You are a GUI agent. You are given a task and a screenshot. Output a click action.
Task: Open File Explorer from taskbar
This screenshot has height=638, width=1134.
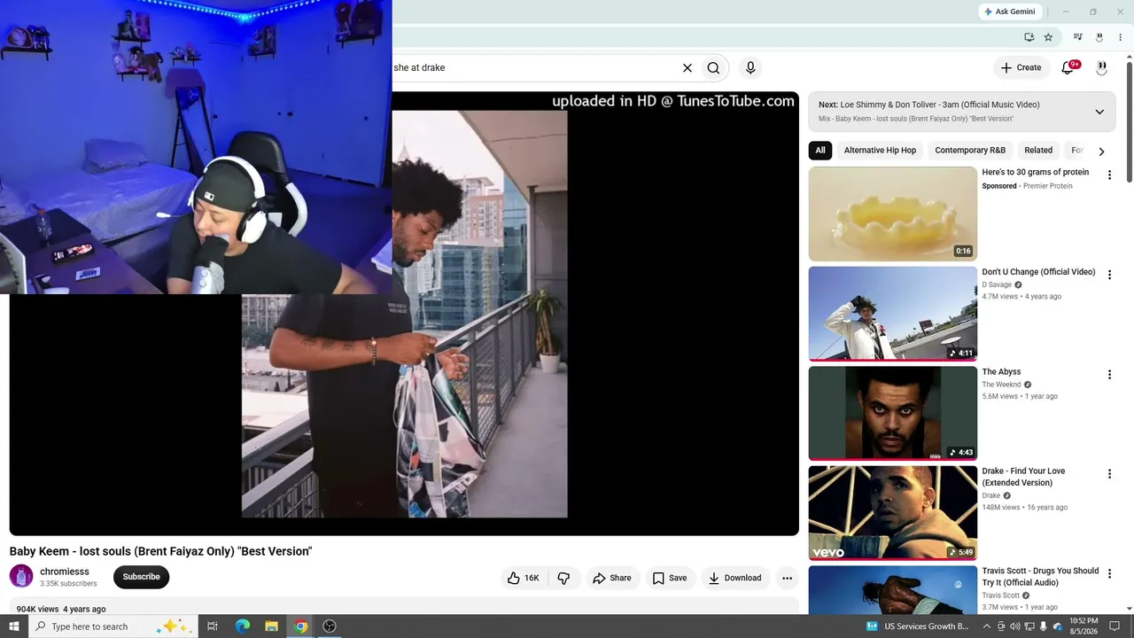click(x=271, y=626)
